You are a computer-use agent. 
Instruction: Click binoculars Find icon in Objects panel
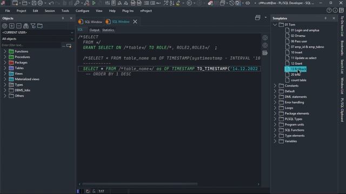(x=26, y=26)
